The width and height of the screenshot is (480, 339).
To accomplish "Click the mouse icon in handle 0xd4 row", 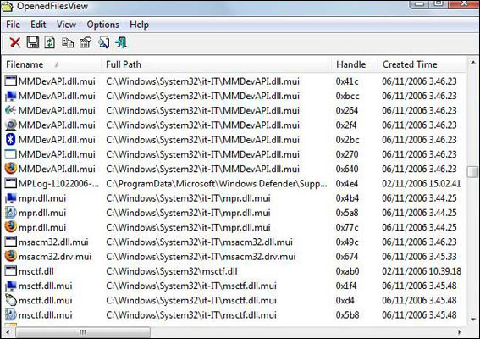I will click(x=11, y=300).
